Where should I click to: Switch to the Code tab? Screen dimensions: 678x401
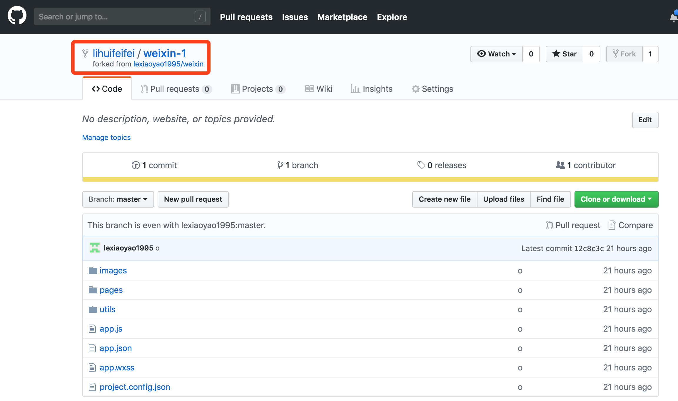(107, 89)
